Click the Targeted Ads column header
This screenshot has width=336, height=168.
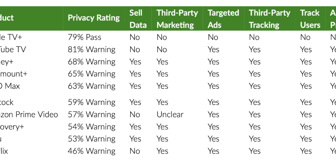(x=223, y=19)
